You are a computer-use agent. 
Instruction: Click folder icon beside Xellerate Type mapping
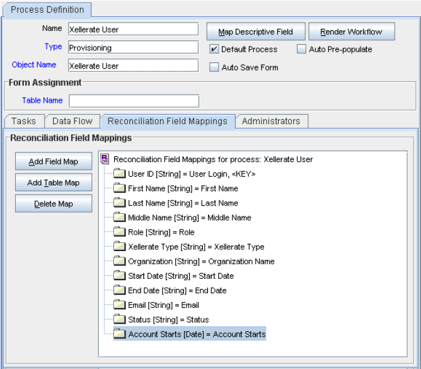119,246
